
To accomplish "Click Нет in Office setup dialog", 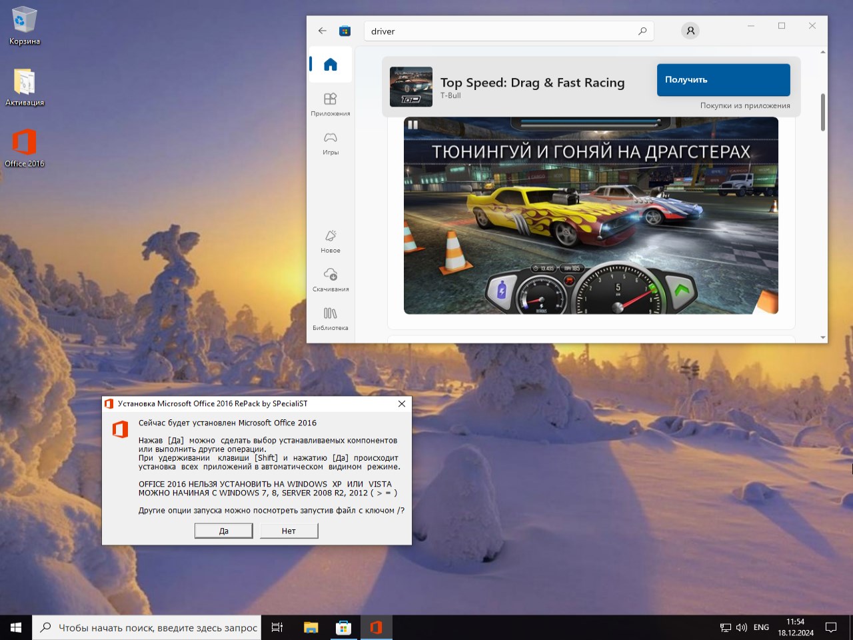I will tap(289, 531).
